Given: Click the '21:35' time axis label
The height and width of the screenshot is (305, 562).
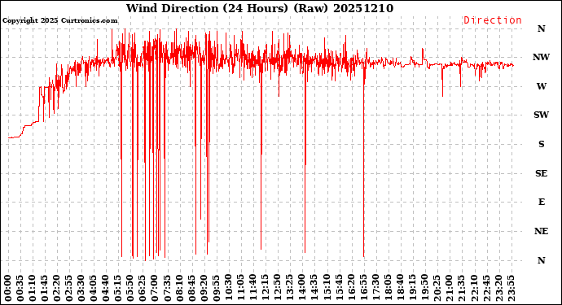Looking at the screenshot, I should [x=462, y=288].
